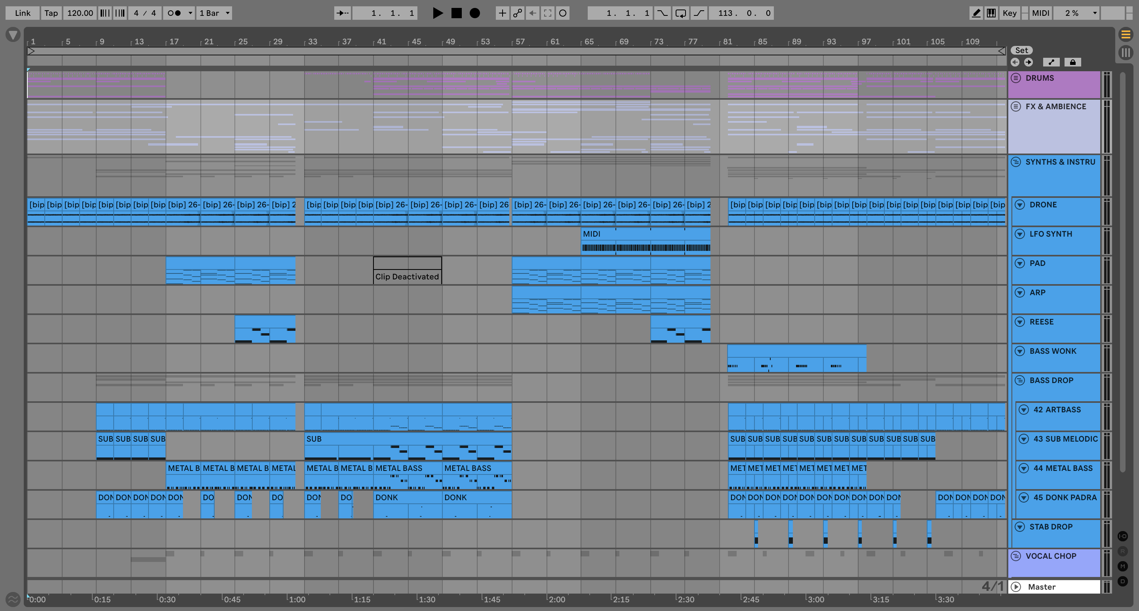Enable the computer MIDI keyboard icon
Screen dimensions: 1139x611
coord(991,13)
